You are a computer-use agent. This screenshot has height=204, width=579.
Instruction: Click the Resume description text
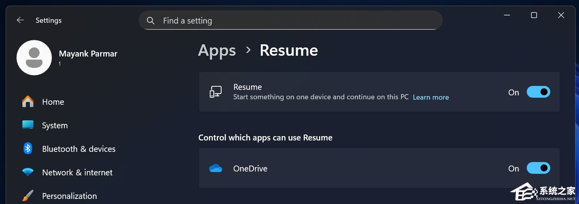(x=321, y=97)
